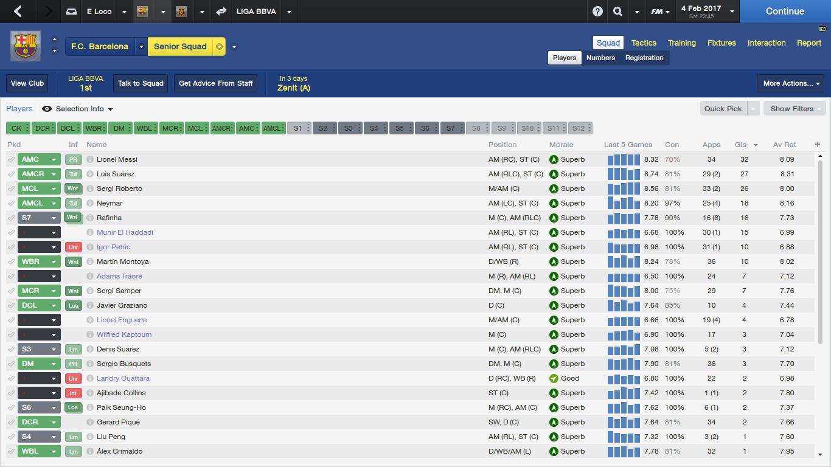The image size is (831, 467).
Task: Open the inbox tray icon
Action: point(71,12)
